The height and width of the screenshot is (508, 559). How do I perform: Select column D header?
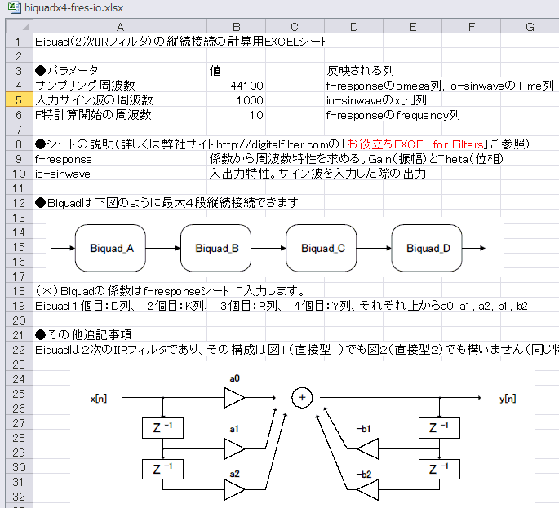coord(353,27)
